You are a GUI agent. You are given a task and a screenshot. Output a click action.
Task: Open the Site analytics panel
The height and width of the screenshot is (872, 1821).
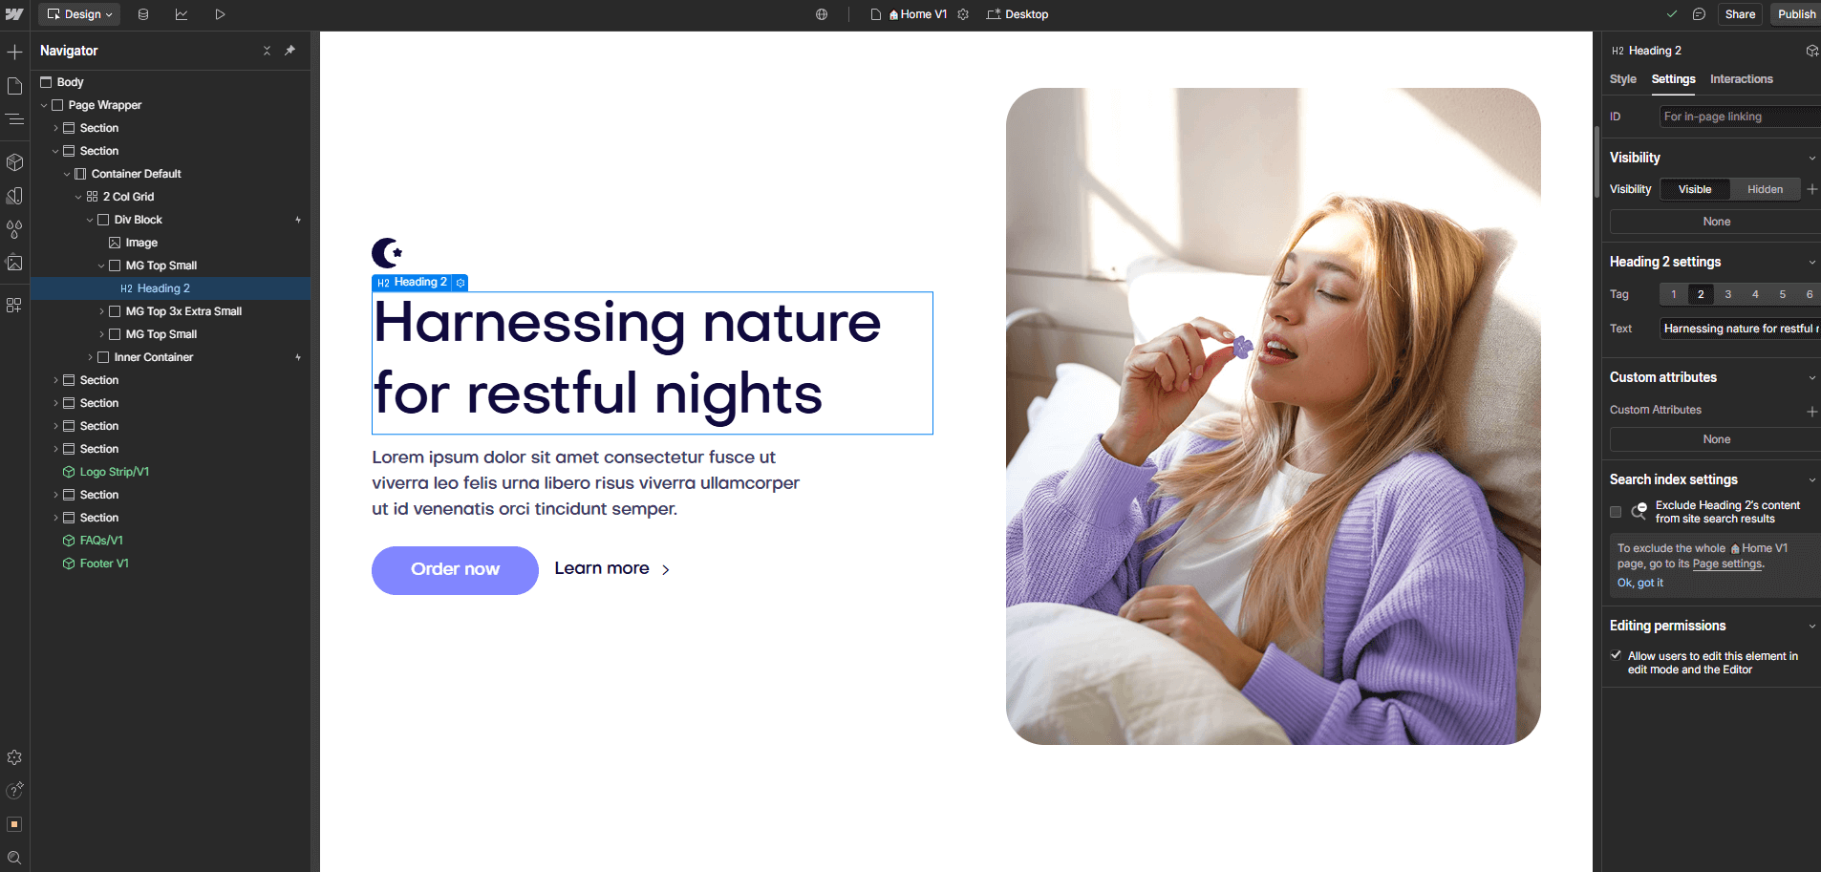182,14
